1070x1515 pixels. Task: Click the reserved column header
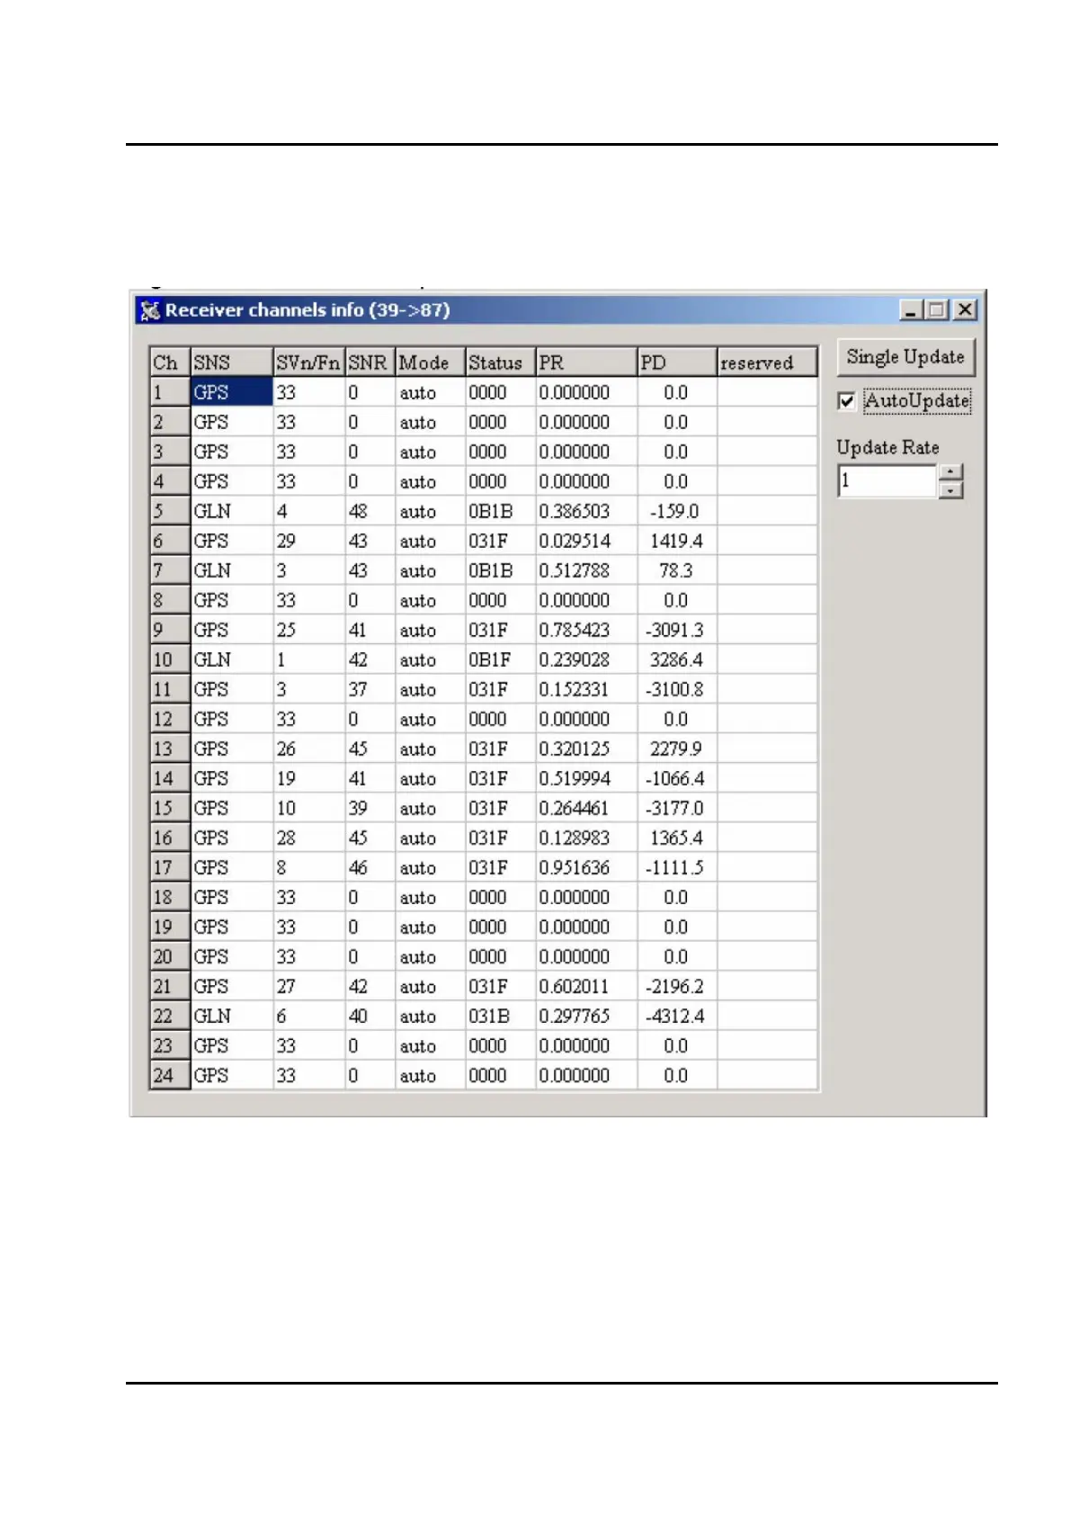coord(767,363)
